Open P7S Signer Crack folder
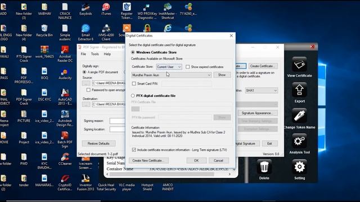Image resolution: width=360 pixels, height=202 pixels. 24,54
